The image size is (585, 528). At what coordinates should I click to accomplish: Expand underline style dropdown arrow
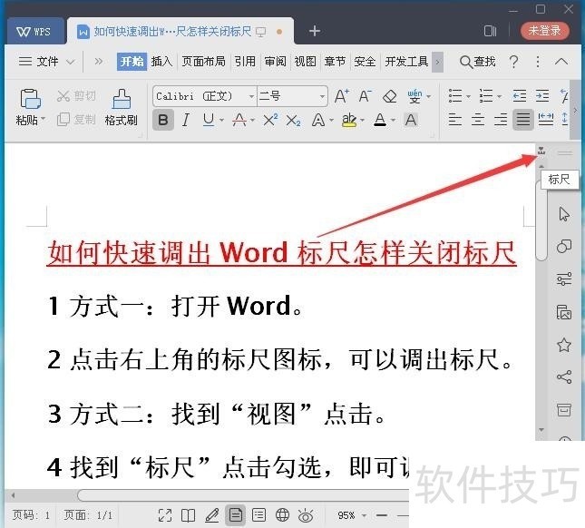[x=221, y=120]
